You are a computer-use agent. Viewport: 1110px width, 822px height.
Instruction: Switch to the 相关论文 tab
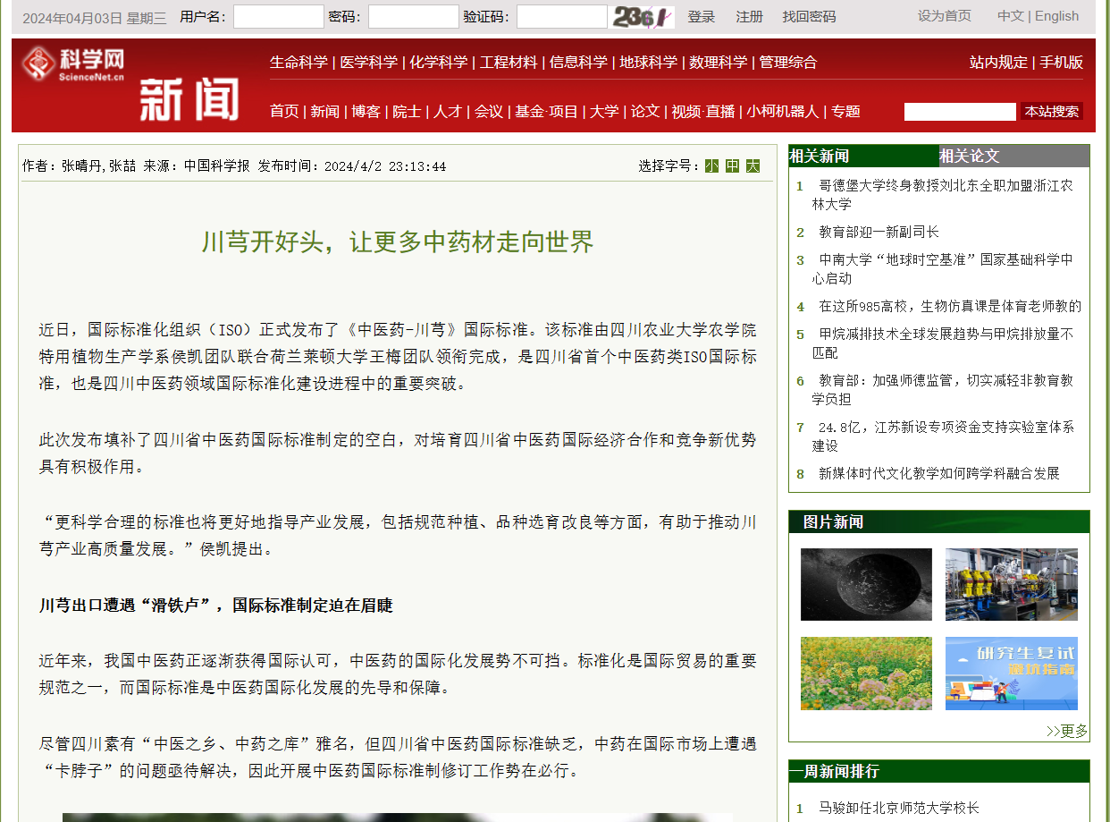point(969,156)
